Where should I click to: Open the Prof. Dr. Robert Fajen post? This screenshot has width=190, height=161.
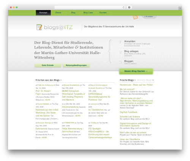[43, 92]
